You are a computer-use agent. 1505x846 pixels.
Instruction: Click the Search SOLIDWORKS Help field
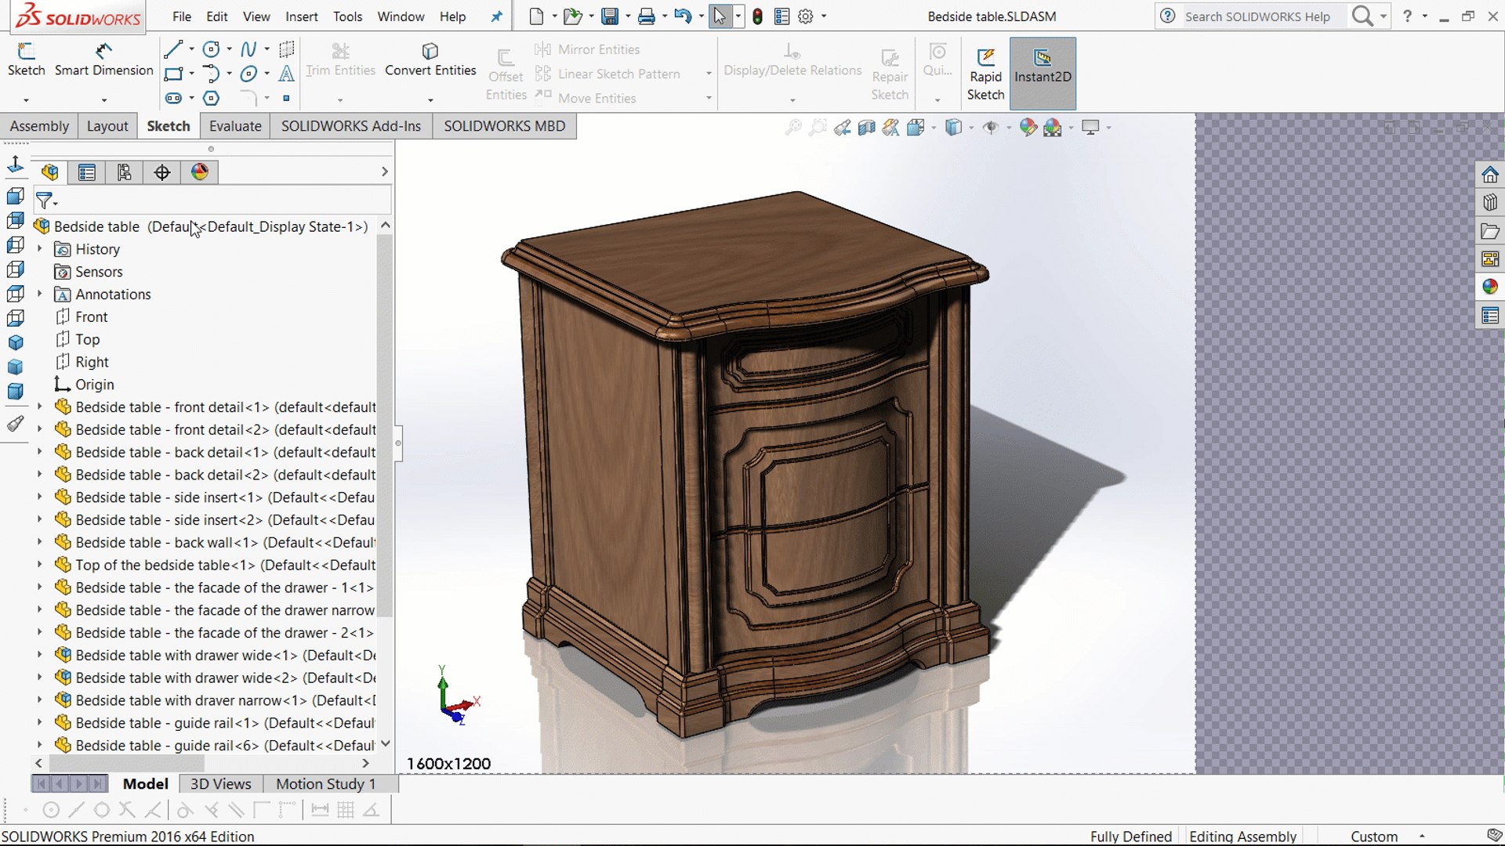(x=1264, y=16)
